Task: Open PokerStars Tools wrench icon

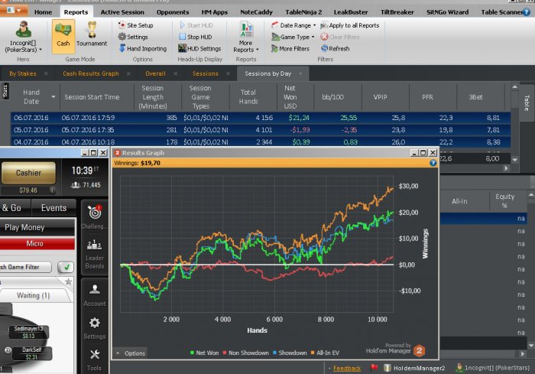Action: pos(95,355)
